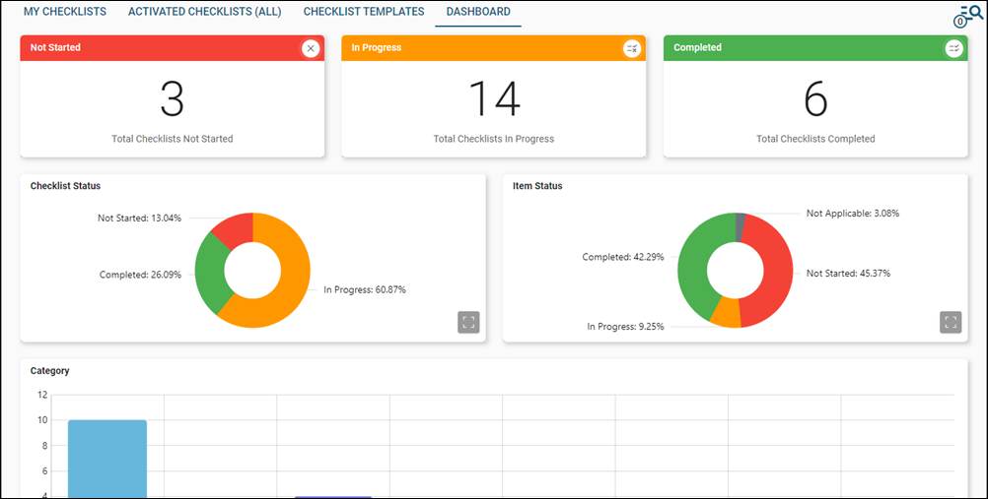Click the Completed count of 6
The image size is (988, 499).
(x=815, y=99)
